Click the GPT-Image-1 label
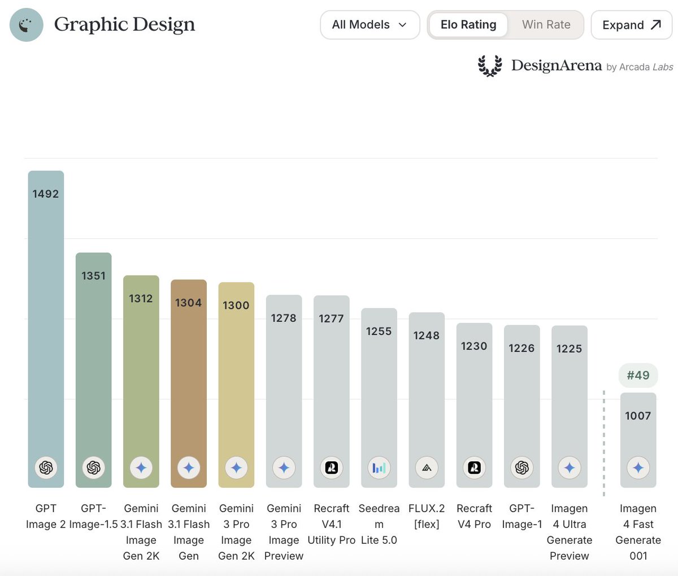The width and height of the screenshot is (678, 576). (x=522, y=516)
